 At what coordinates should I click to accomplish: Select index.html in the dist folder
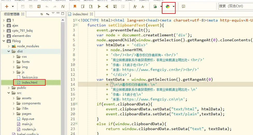coord(30,83)
